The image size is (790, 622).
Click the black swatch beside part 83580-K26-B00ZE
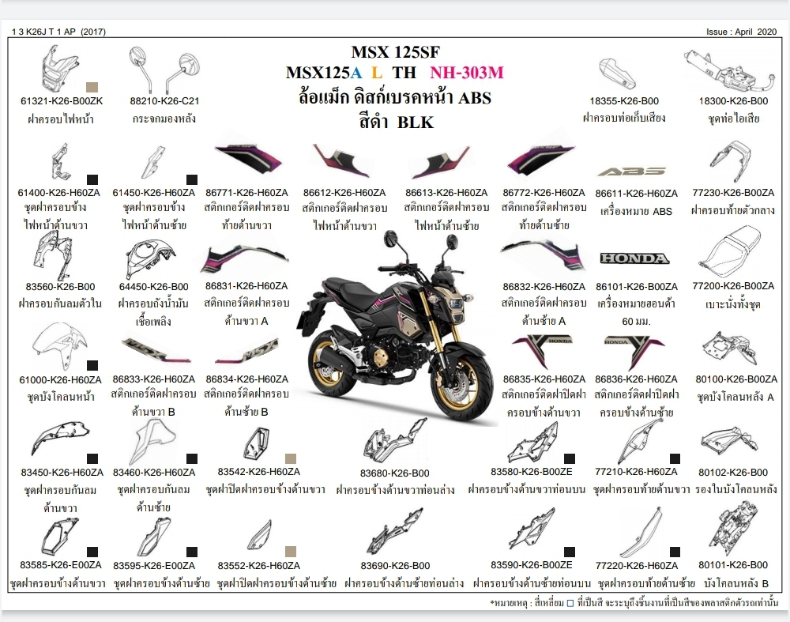click(x=570, y=458)
